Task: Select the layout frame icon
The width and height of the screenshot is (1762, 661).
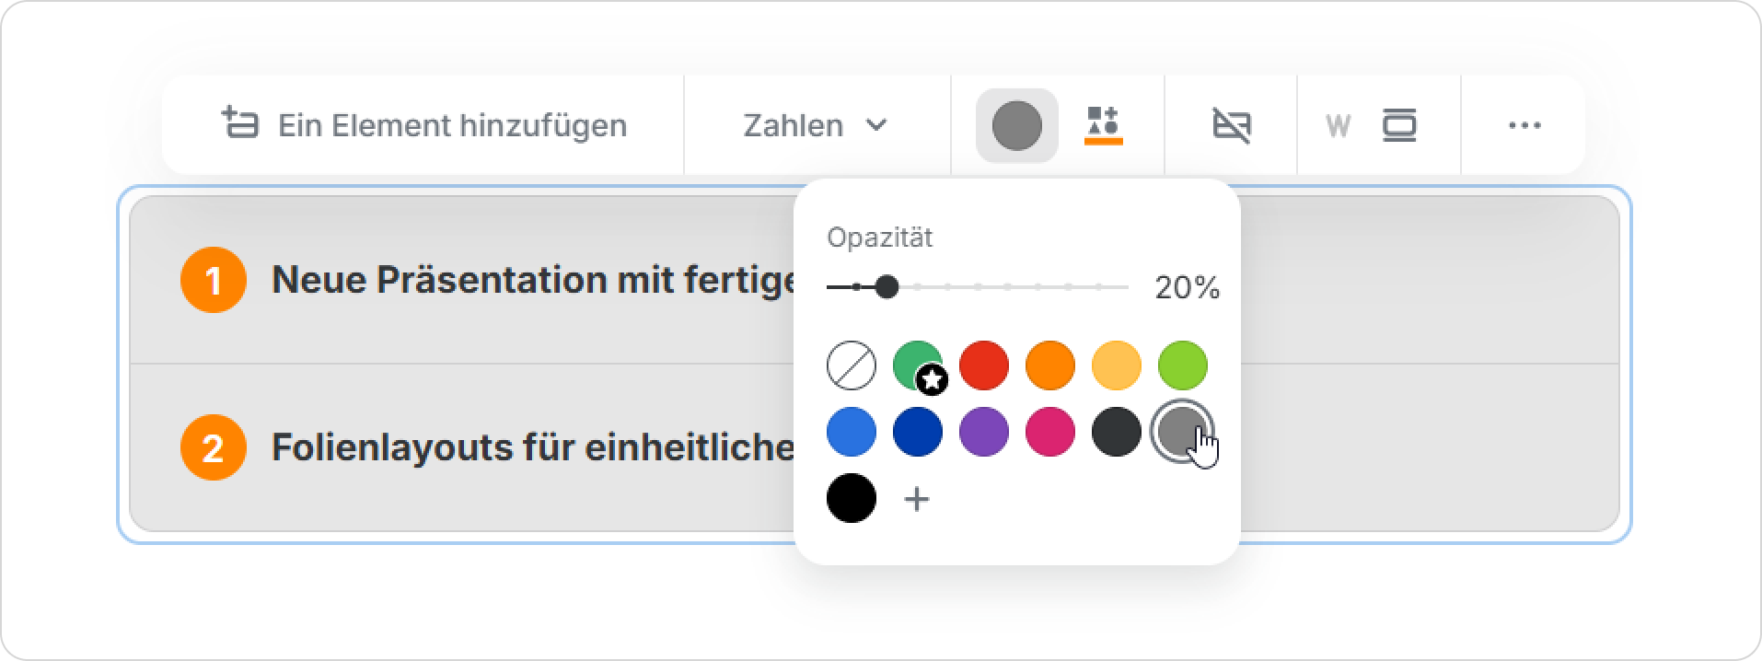Action: (x=1398, y=125)
